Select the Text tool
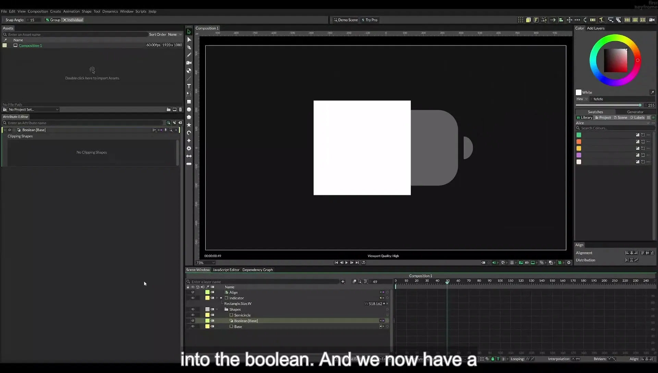This screenshot has height=373, width=658. [189, 86]
